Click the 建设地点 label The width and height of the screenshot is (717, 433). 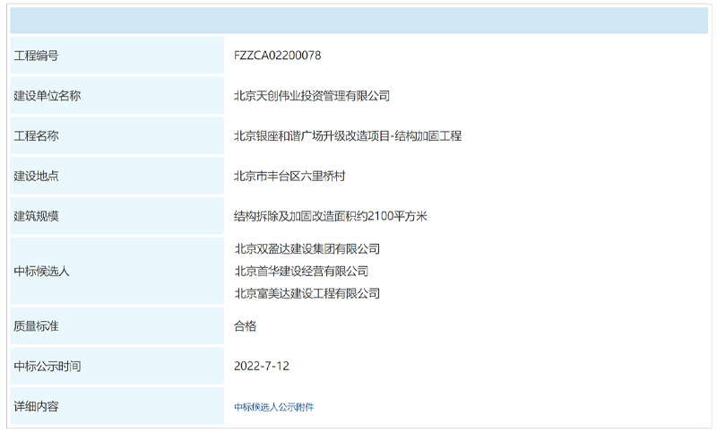[36, 176]
